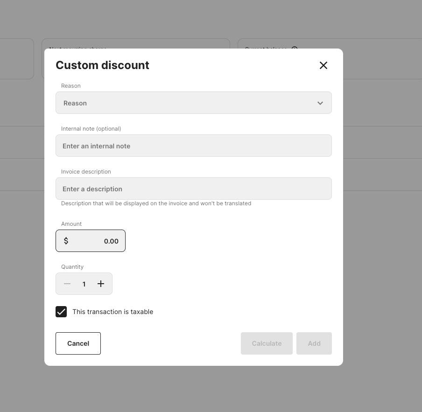This screenshot has height=412, width=422.
Task: Click the Reason dropdown chevron arrow
Action: (320, 103)
